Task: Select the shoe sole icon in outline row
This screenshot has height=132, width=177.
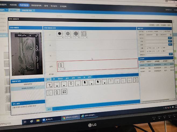Action: coord(61,65)
